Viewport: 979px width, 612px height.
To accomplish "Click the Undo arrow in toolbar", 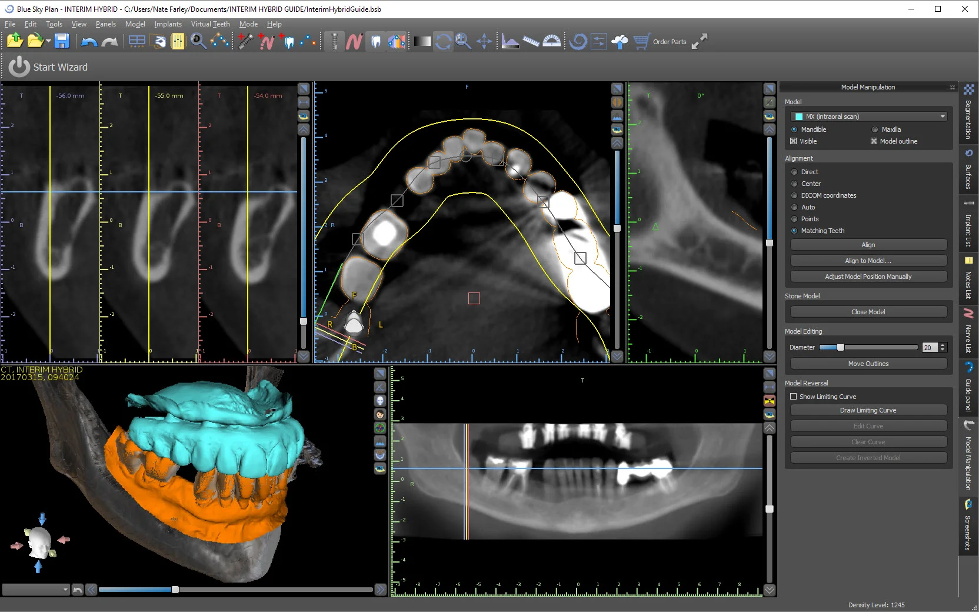I will 89,42.
